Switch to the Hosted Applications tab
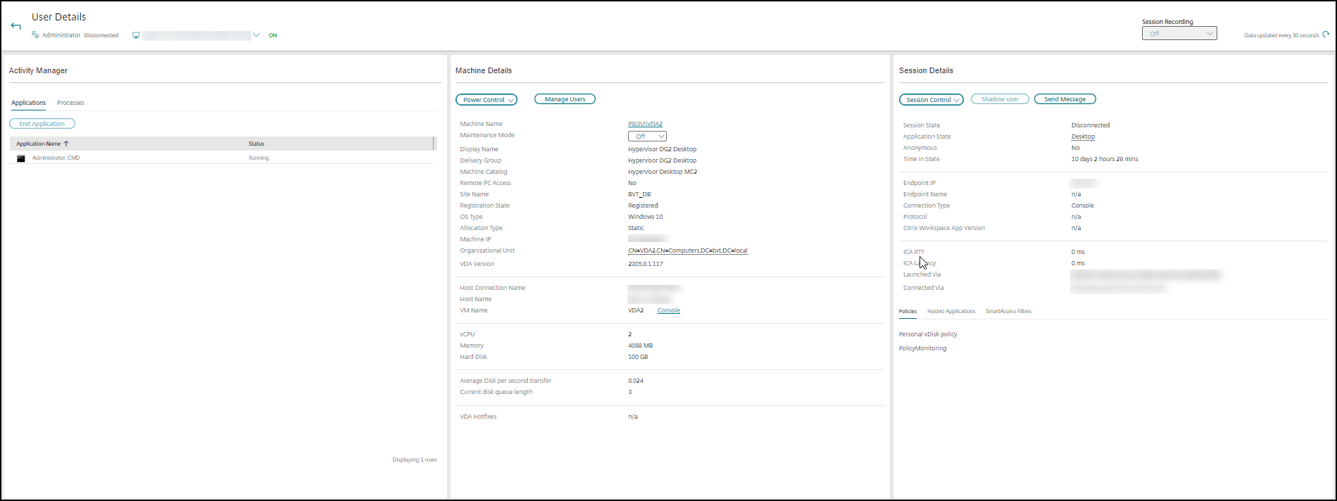 tap(950, 311)
